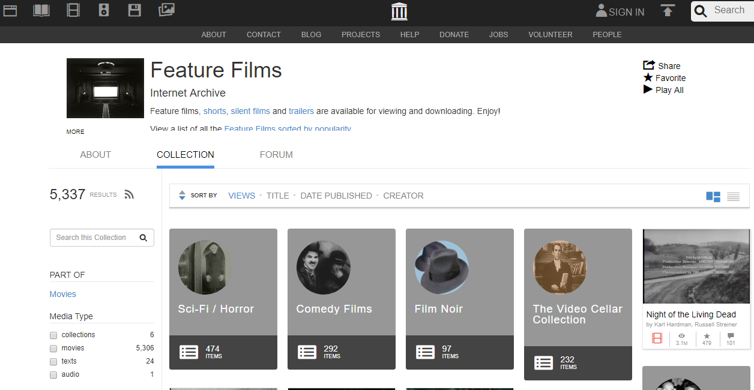Click the magnifying glass in top search
The height and width of the screenshot is (390, 754).
701,11
